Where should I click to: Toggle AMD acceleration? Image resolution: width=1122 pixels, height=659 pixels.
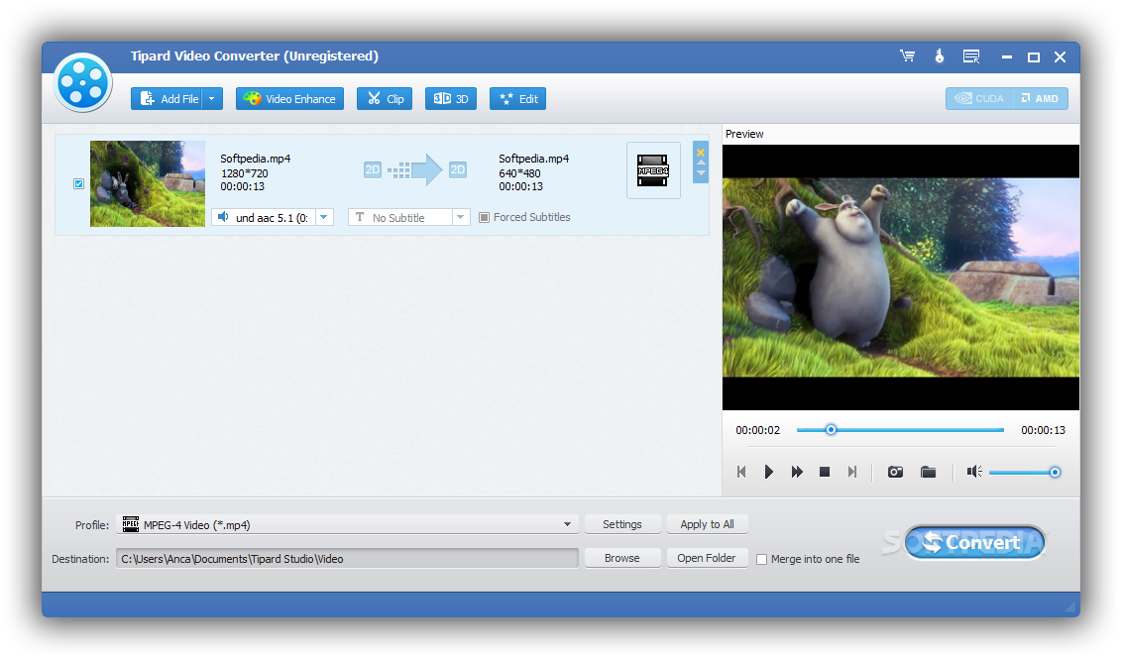pos(1041,99)
